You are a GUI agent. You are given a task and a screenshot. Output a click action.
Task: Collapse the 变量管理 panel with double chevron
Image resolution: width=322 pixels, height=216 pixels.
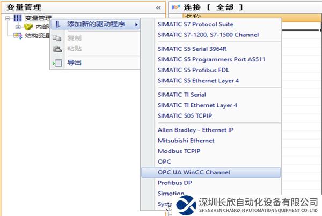click(158, 7)
